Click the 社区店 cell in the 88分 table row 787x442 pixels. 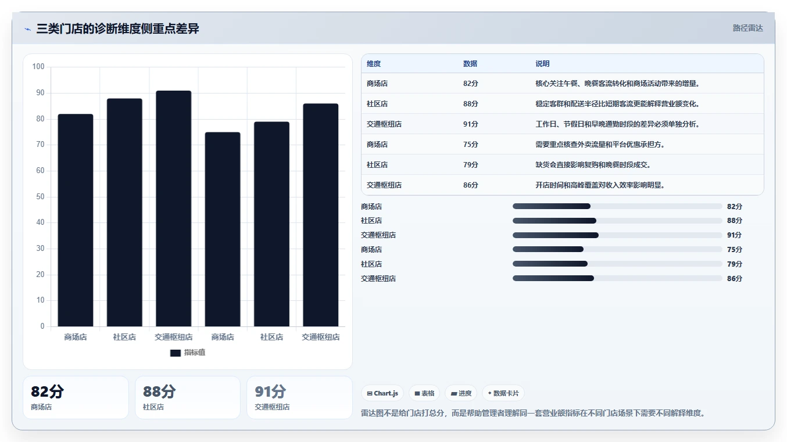tap(377, 104)
